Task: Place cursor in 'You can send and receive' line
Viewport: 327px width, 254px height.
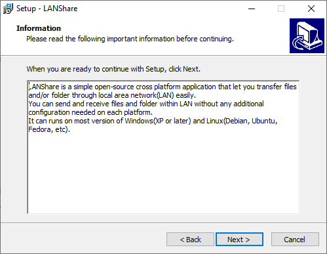Action: [146, 104]
